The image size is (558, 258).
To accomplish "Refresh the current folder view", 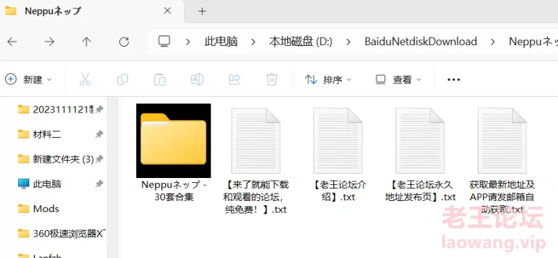I will (x=124, y=42).
